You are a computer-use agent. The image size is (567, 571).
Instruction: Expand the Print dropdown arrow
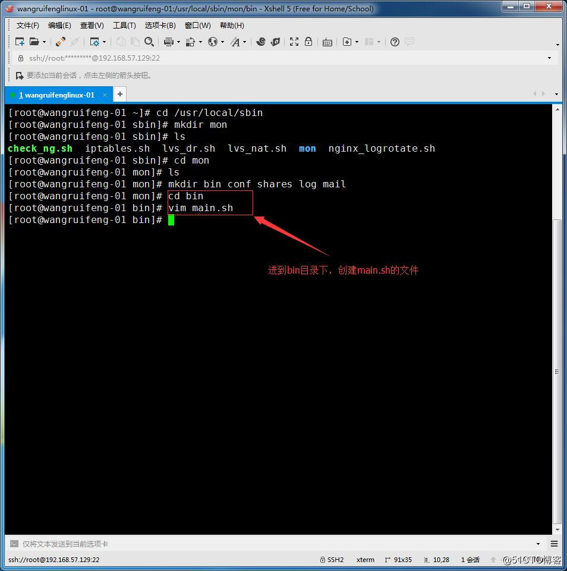(178, 42)
